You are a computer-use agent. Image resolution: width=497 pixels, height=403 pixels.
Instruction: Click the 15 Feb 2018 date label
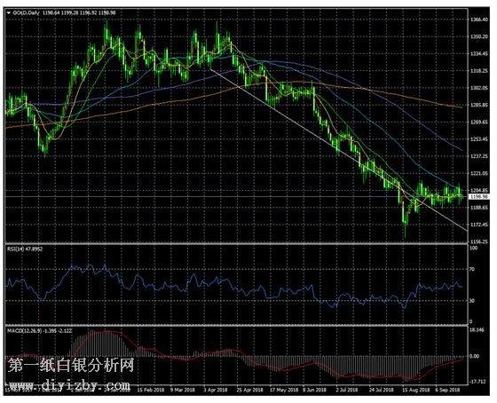(x=151, y=390)
